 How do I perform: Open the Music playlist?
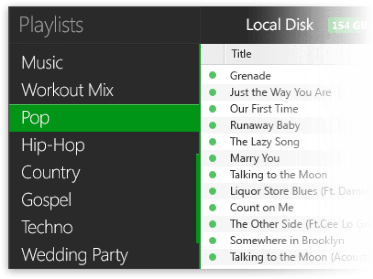42,63
